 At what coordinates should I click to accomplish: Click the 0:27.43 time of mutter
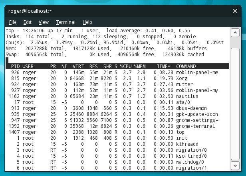[x=163, y=84]
